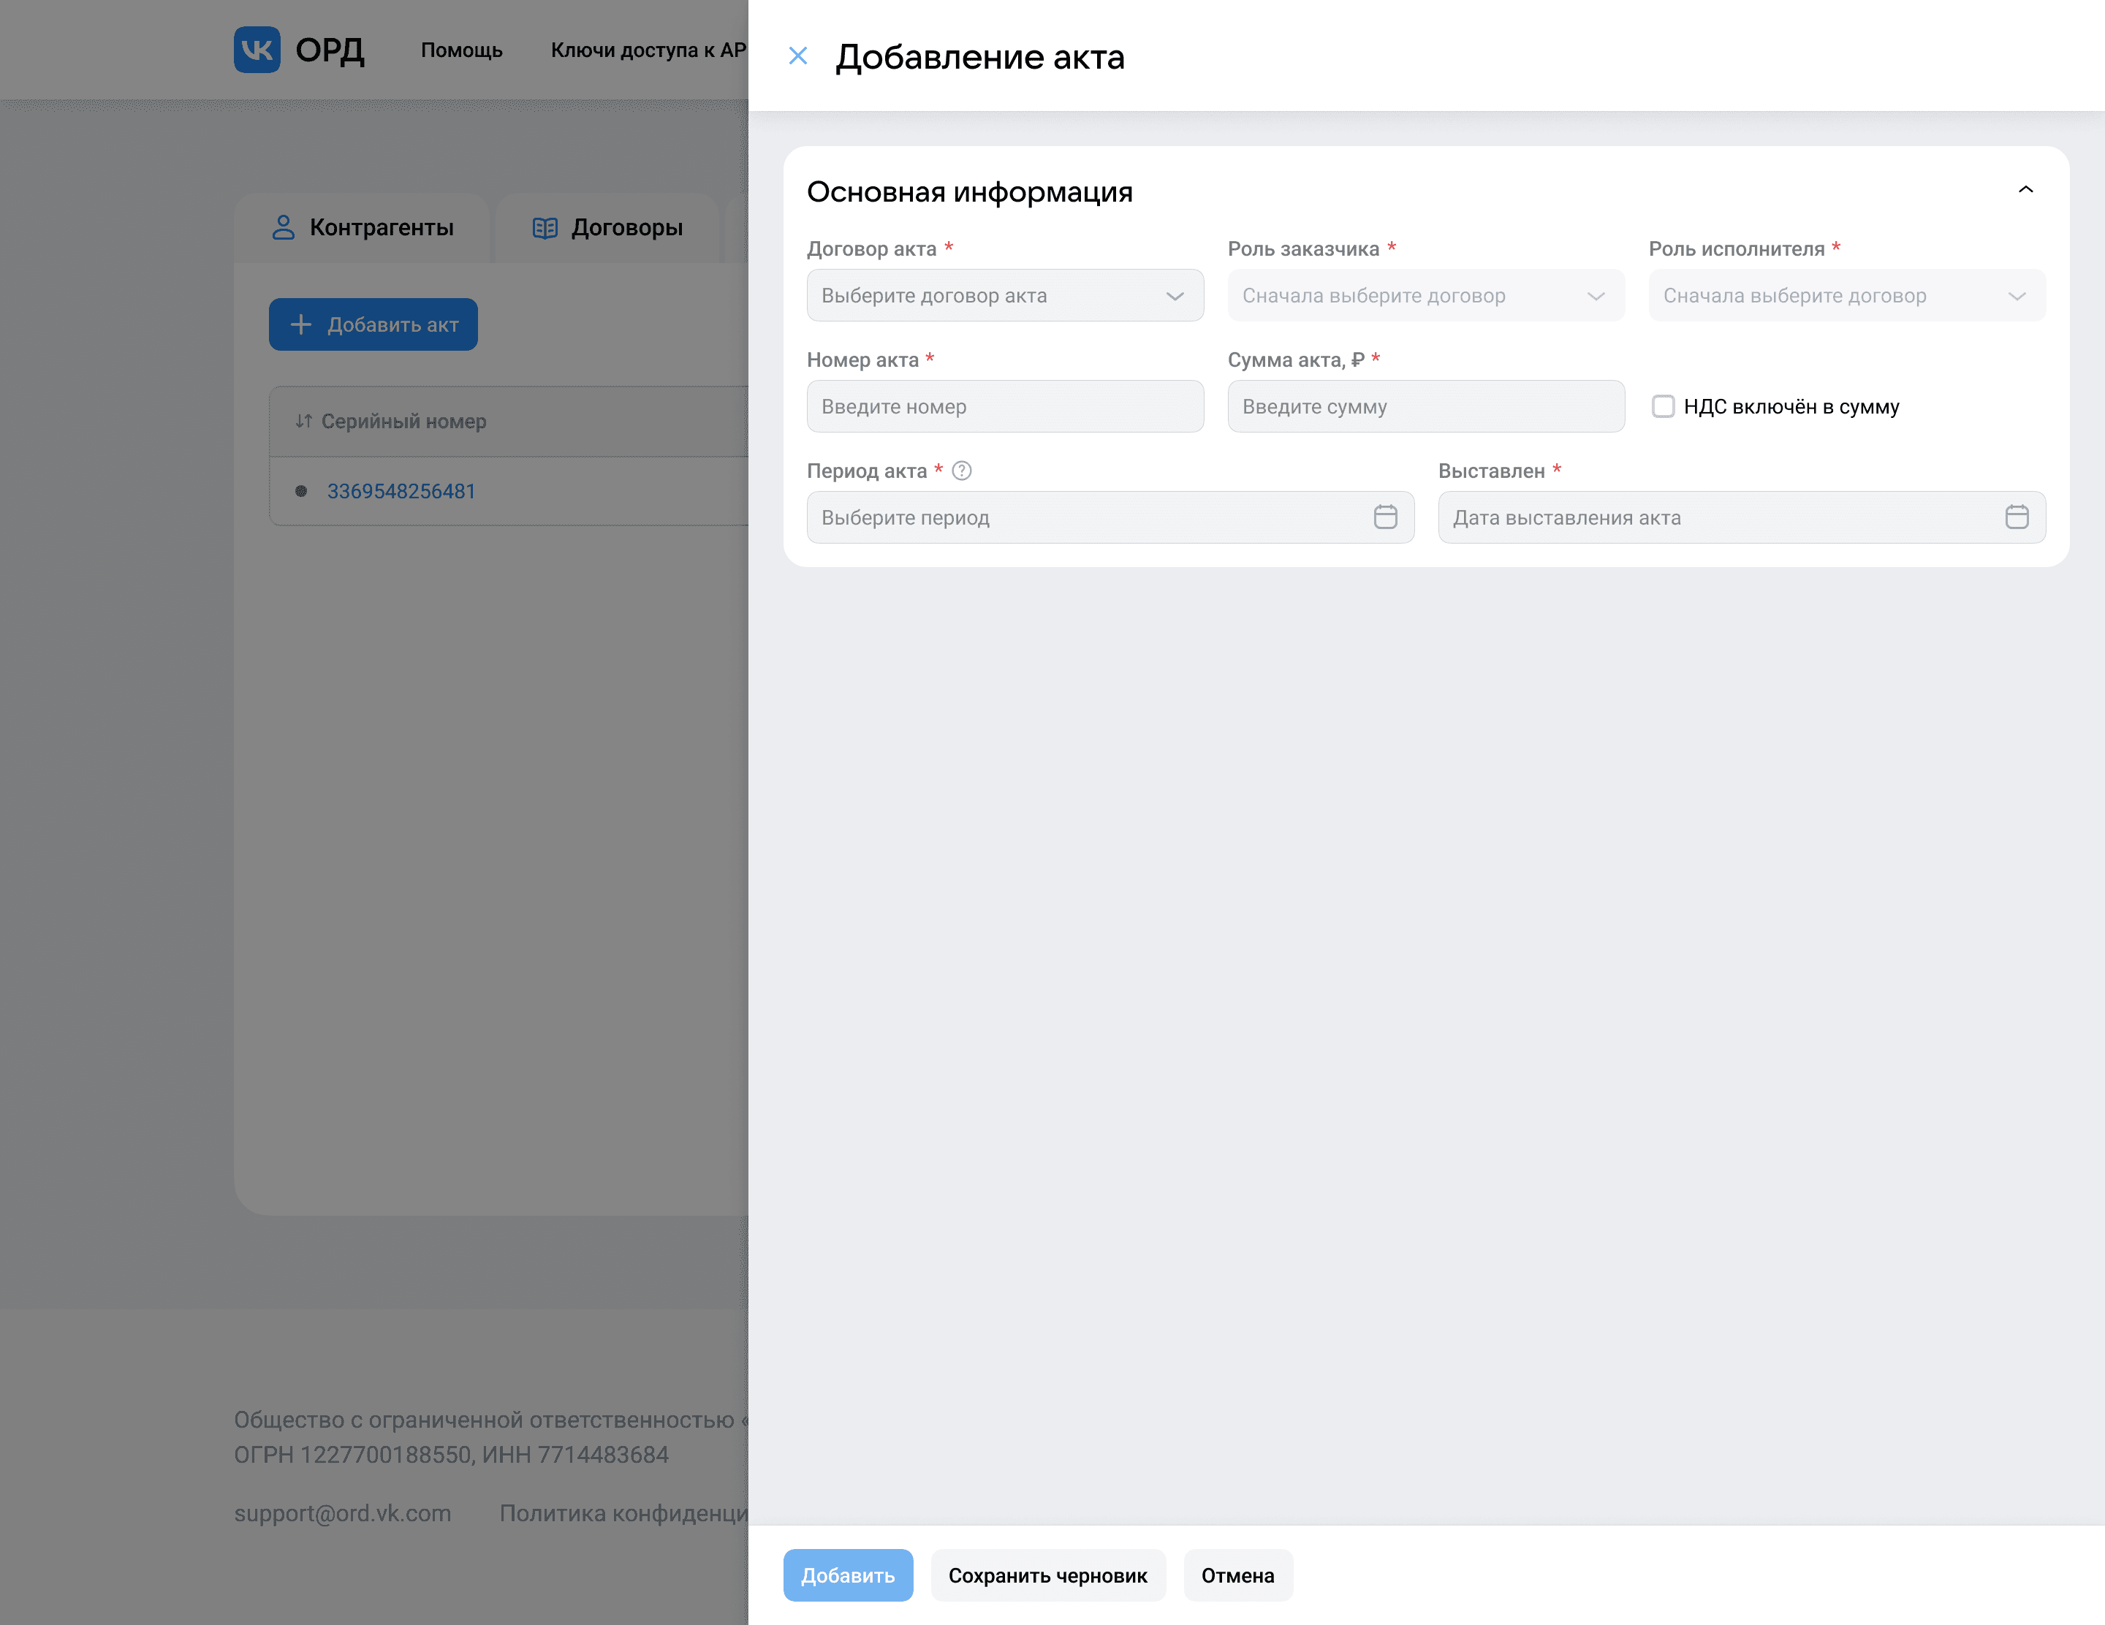Viewport: 2105px width, 1625px height.
Task: Click the VK ОРД logo icon
Action: [257, 49]
